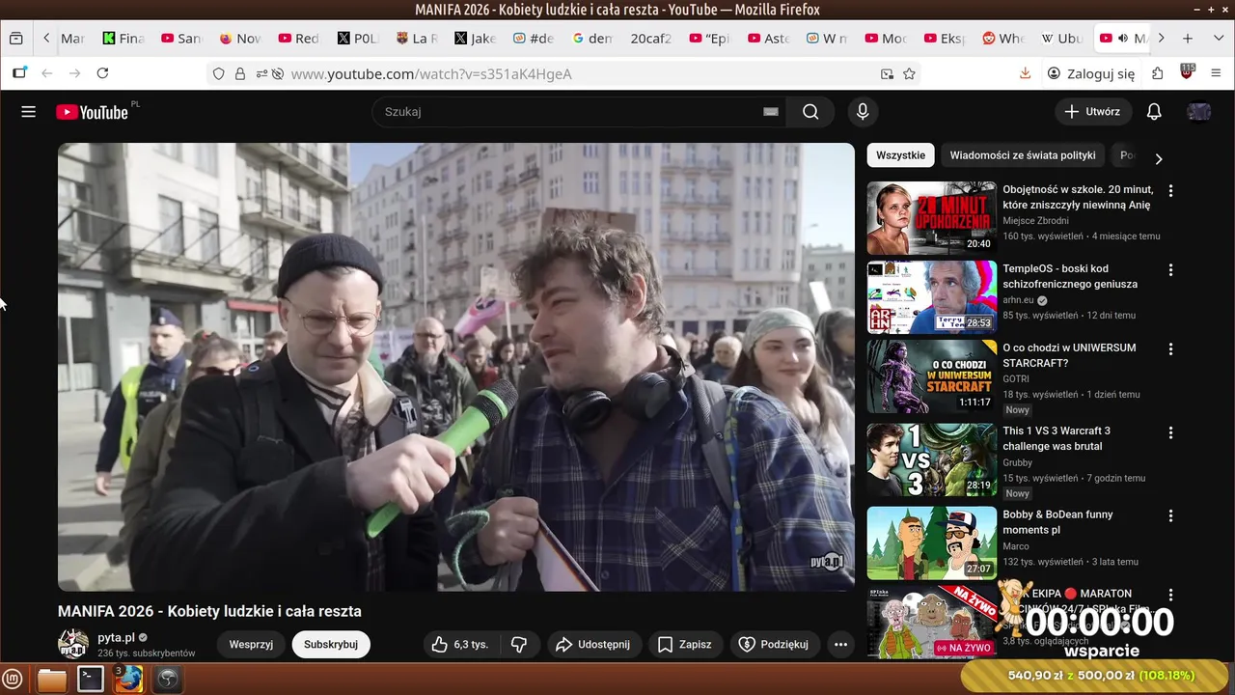The width and height of the screenshot is (1235, 695).
Task: Open OBS Studio from the taskbar
Action: (168, 680)
